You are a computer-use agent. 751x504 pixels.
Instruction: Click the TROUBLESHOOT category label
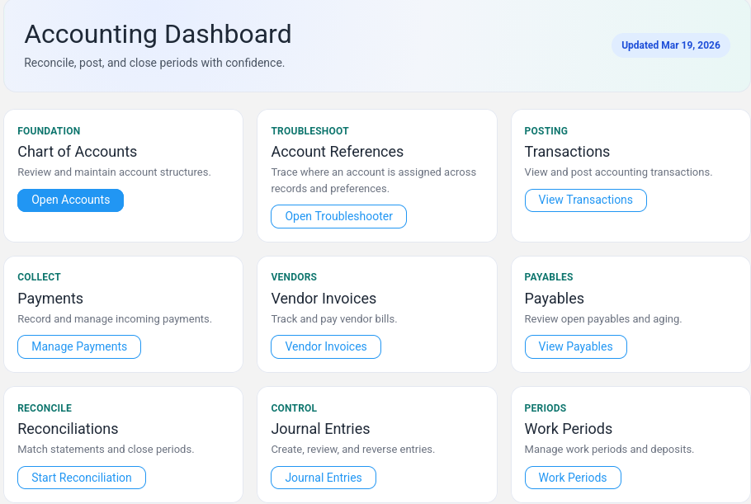pos(309,131)
